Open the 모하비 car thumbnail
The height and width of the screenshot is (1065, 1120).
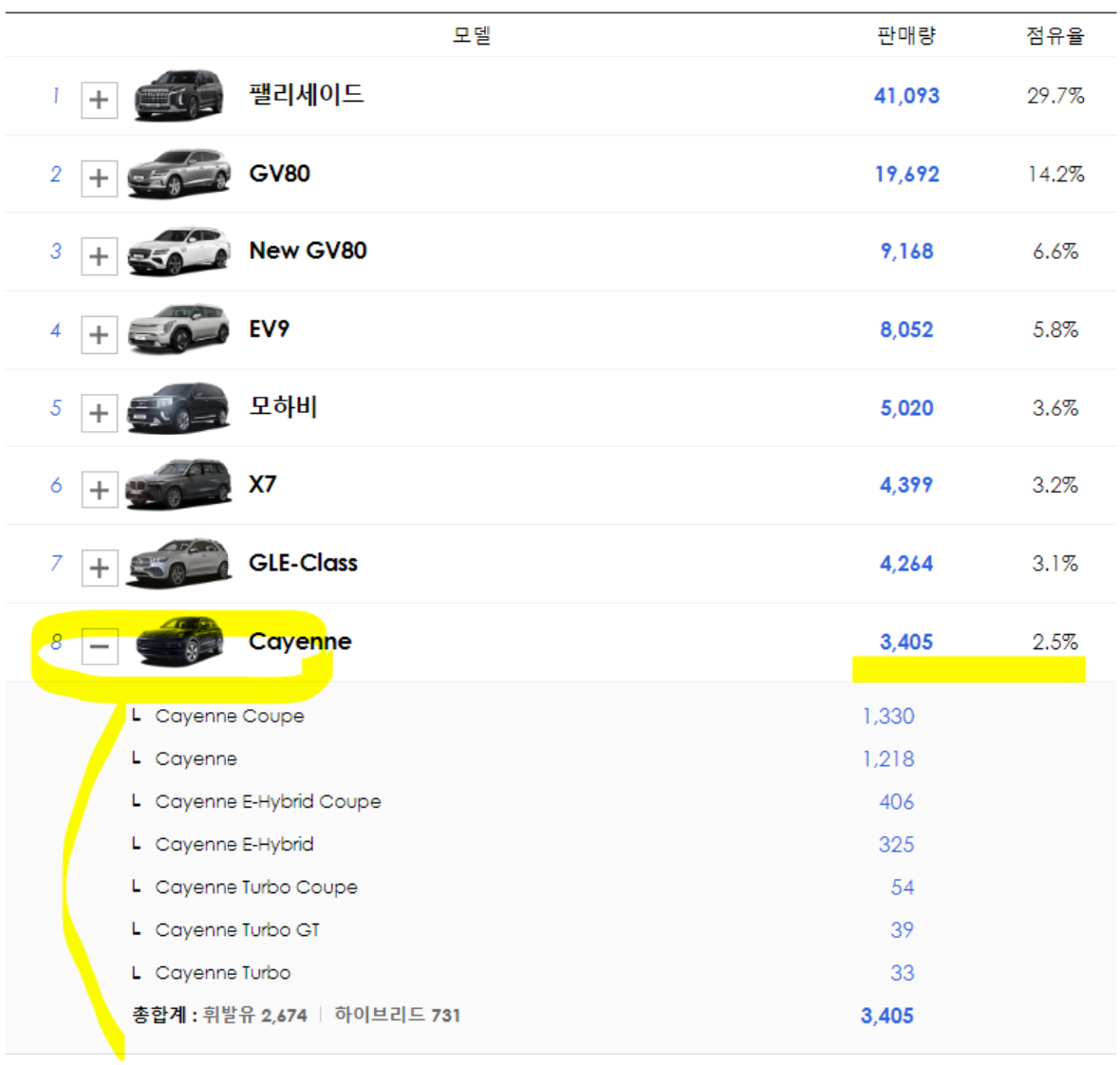(x=178, y=408)
